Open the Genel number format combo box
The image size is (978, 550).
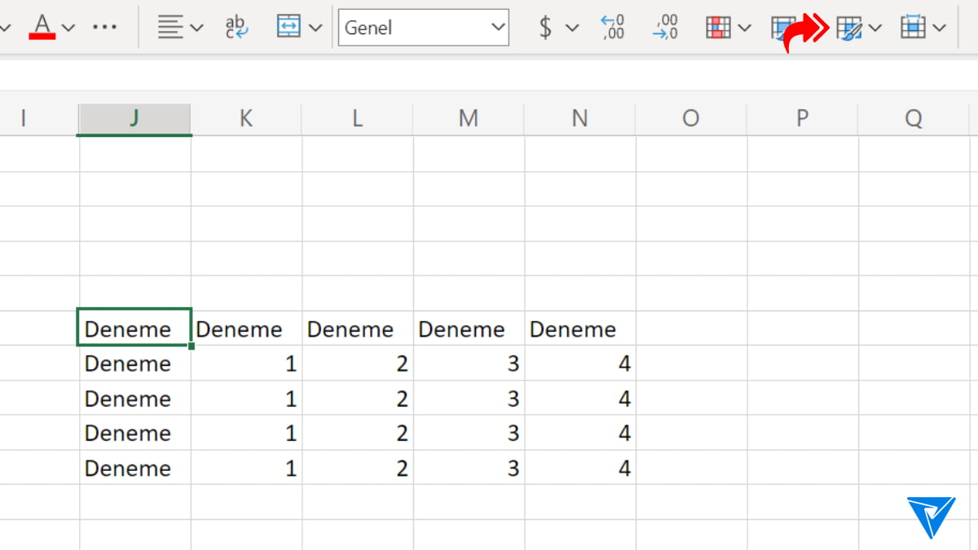423,28
